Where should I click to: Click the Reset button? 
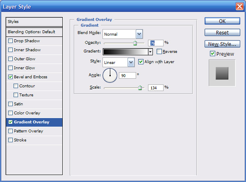(222, 32)
